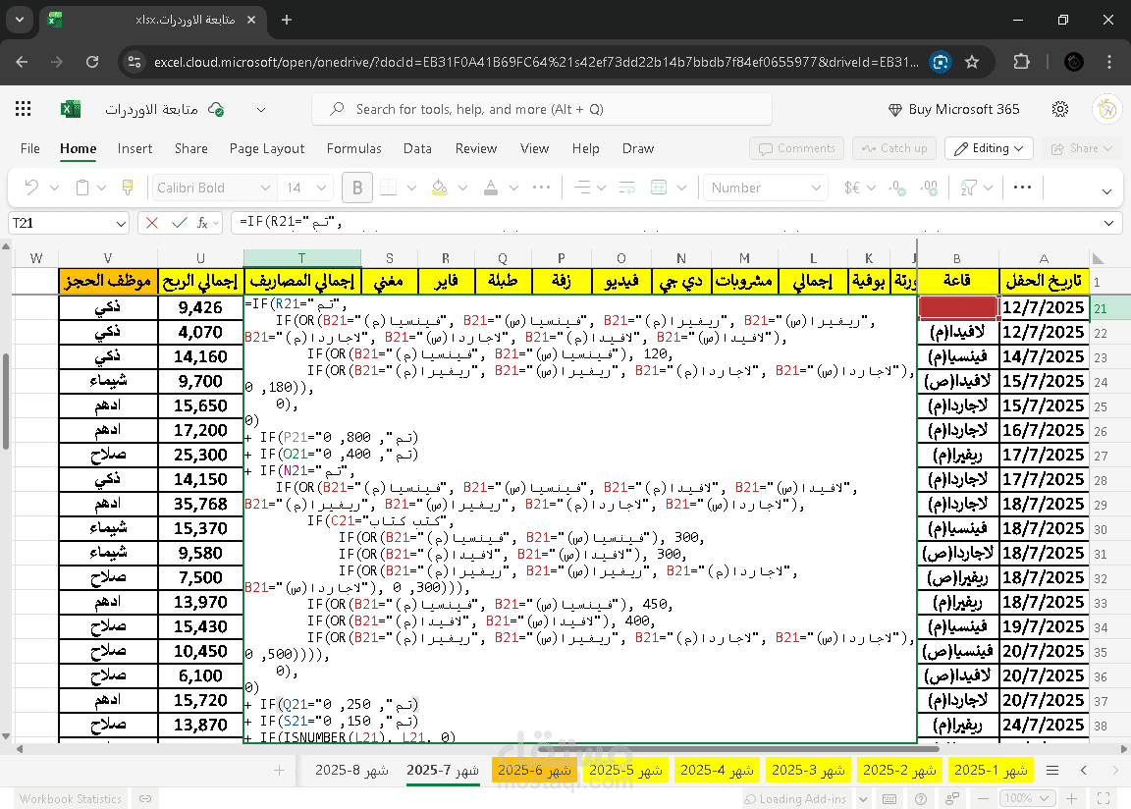Image resolution: width=1131 pixels, height=809 pixels.
Task: Open the Formulas ribbon tab
Action: click(x=353, y=148)
